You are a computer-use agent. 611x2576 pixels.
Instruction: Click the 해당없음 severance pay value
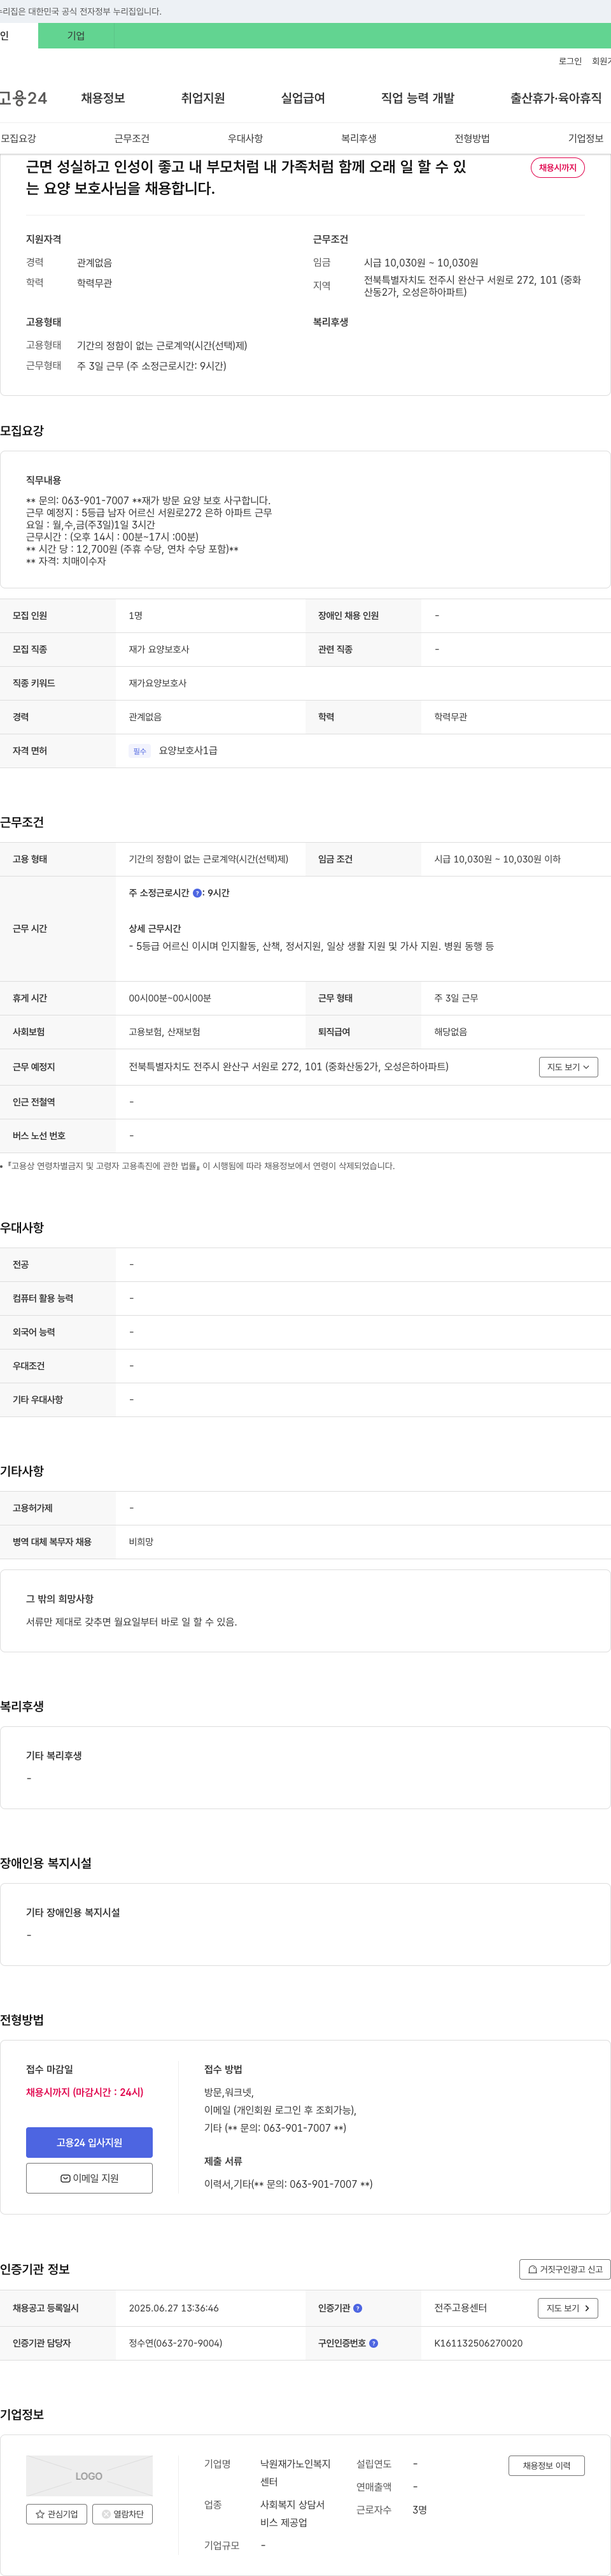(x=450, y=1031)
